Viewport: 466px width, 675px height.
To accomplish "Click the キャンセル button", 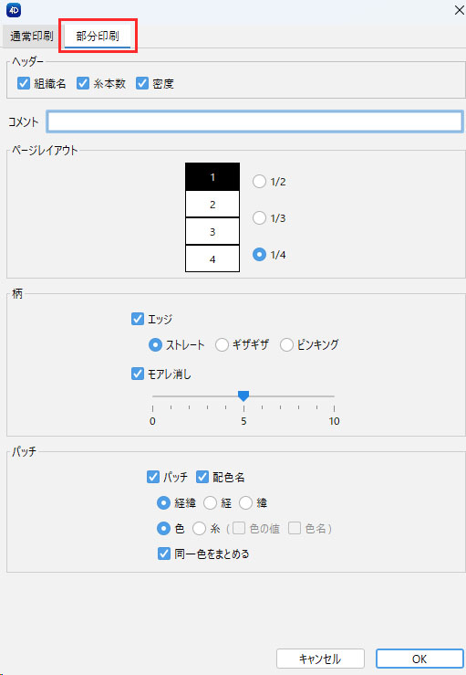I will click(320, 659).
